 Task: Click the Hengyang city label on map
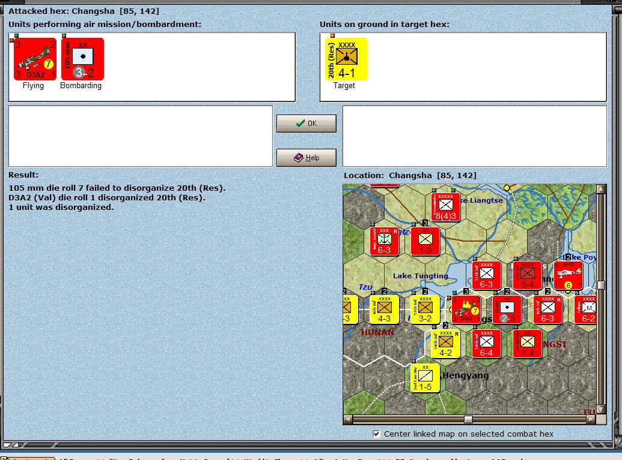466,375
